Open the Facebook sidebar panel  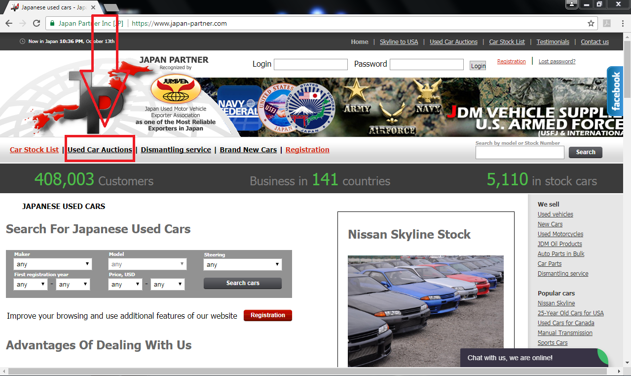[x=615, y=91]
